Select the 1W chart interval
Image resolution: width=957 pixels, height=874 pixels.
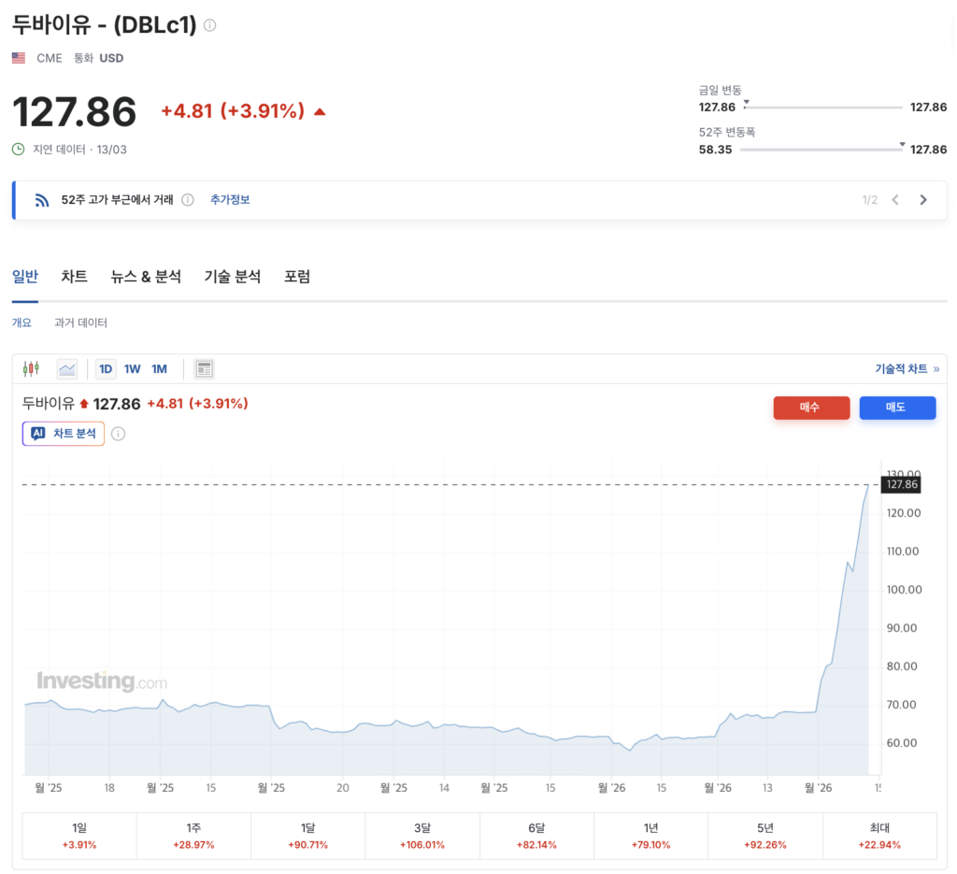pyautogui.click(x=133, y=369)
